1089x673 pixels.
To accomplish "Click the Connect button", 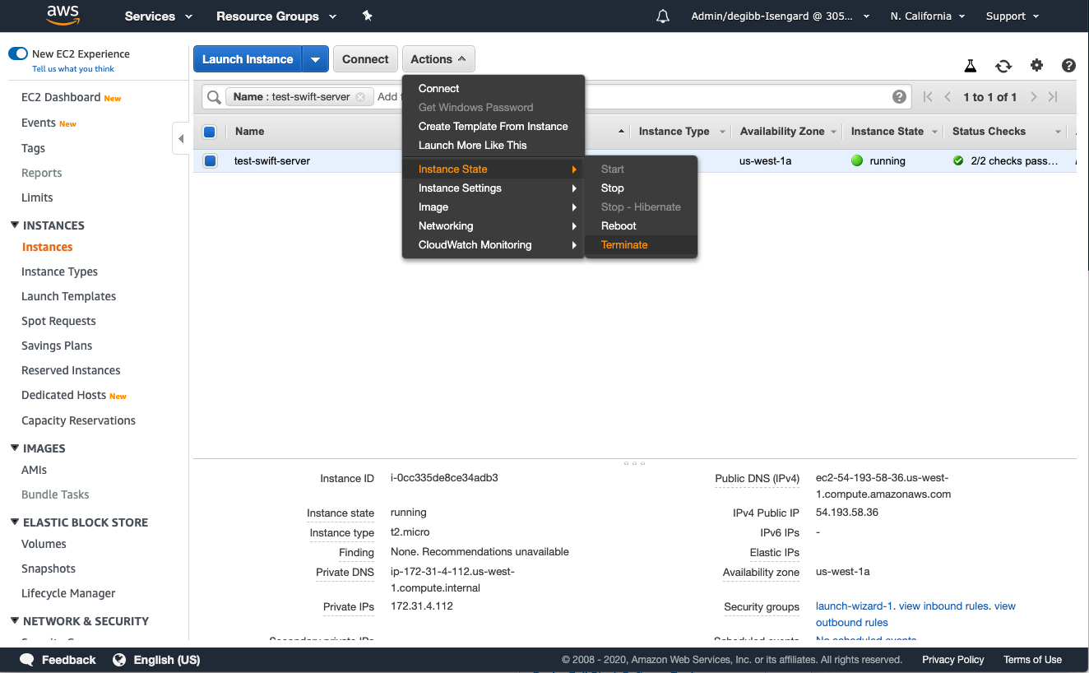I will click(x=365, y=58).
